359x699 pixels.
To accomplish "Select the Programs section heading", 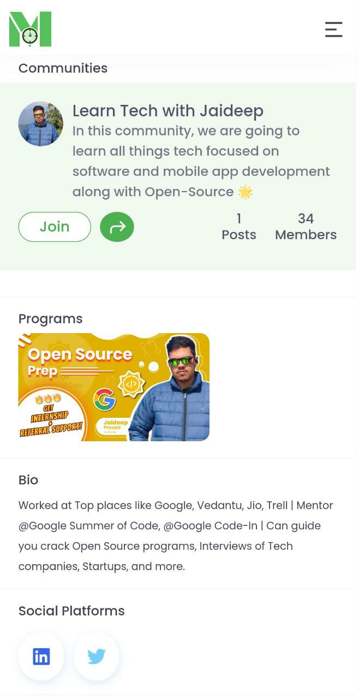I will pyautogui.click(x=51, y=319).
